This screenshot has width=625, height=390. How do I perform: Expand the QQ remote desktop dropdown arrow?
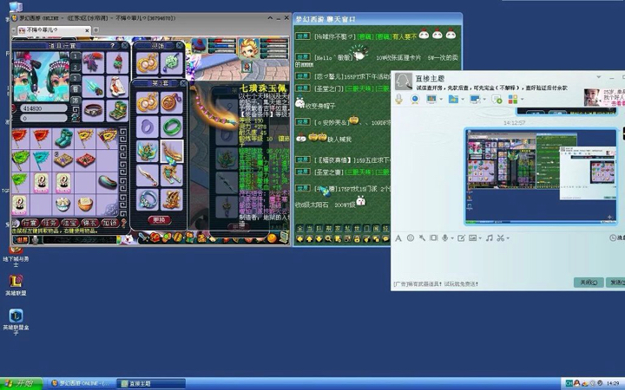point(484,100)
